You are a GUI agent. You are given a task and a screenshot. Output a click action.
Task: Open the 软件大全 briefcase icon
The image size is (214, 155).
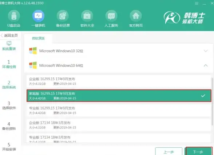pos(87,16)
